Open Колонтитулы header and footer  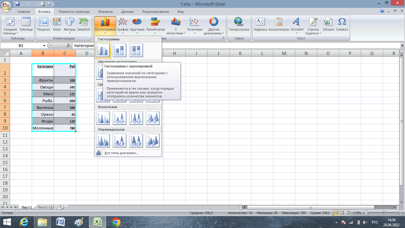[x=279, y=24]
